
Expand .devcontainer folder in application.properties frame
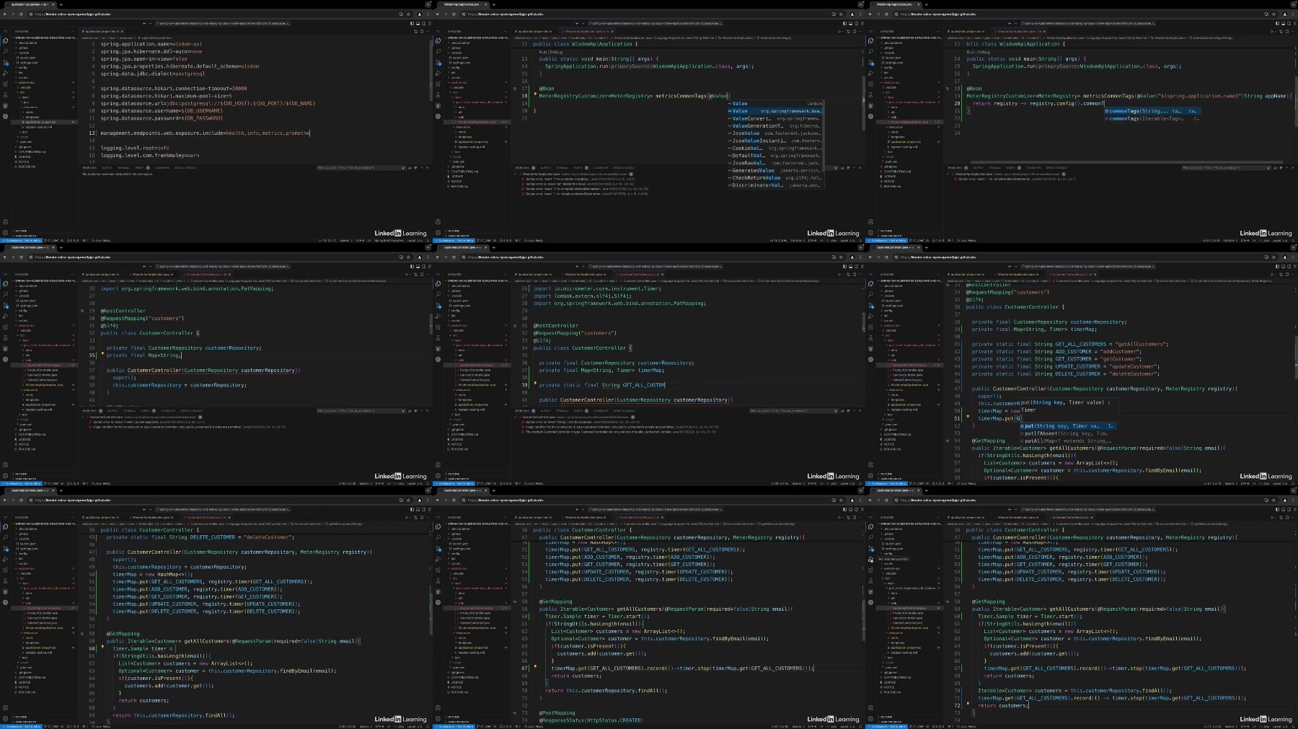[x=27, y=43]
